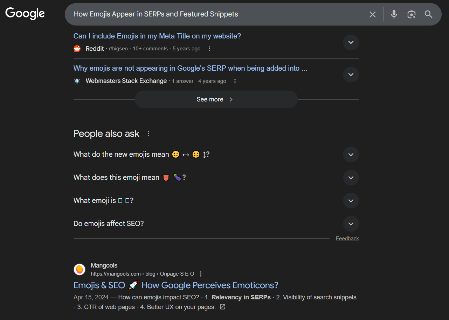Expand the 'What emoji is' question

coord(351,201)
